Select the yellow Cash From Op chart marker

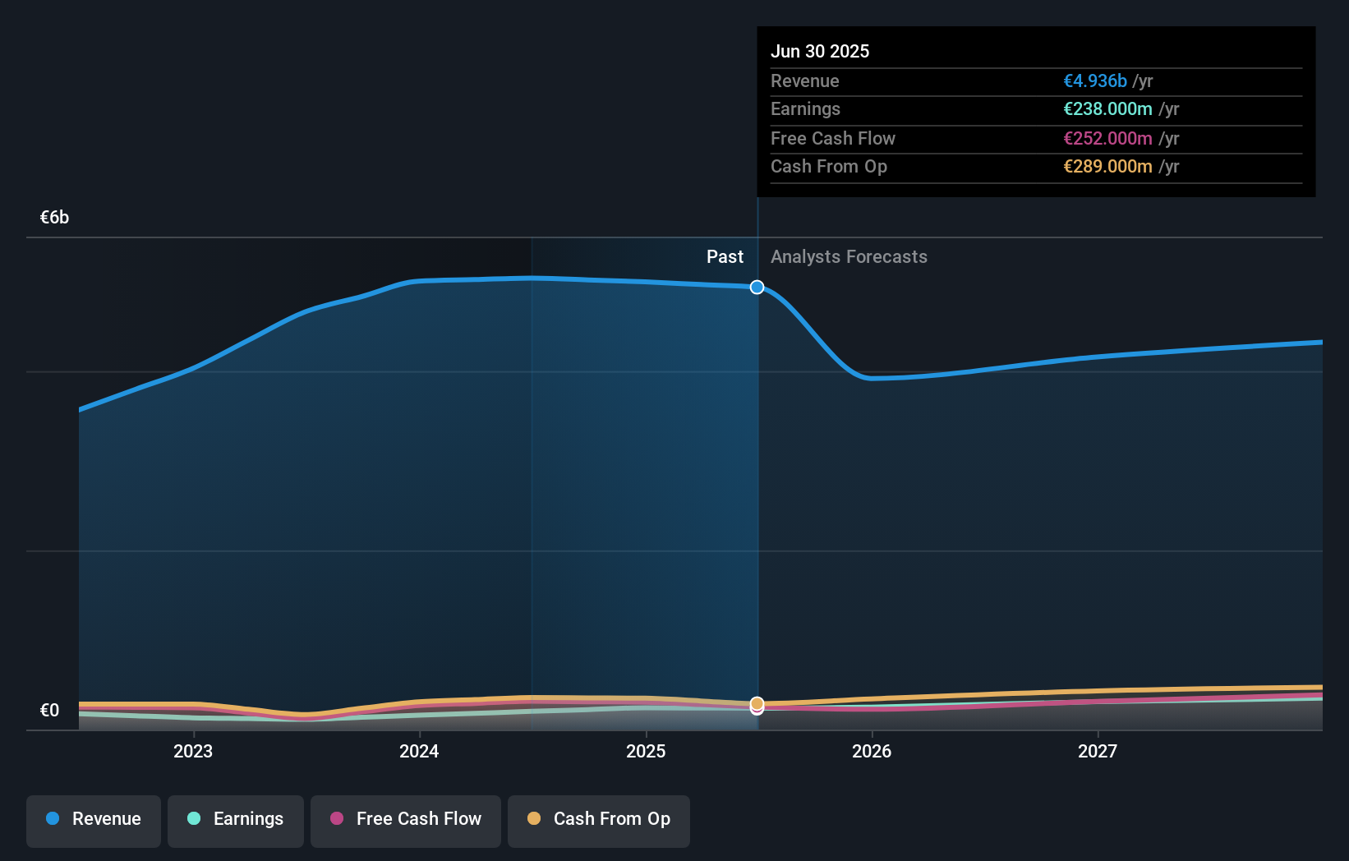(757, 705)
